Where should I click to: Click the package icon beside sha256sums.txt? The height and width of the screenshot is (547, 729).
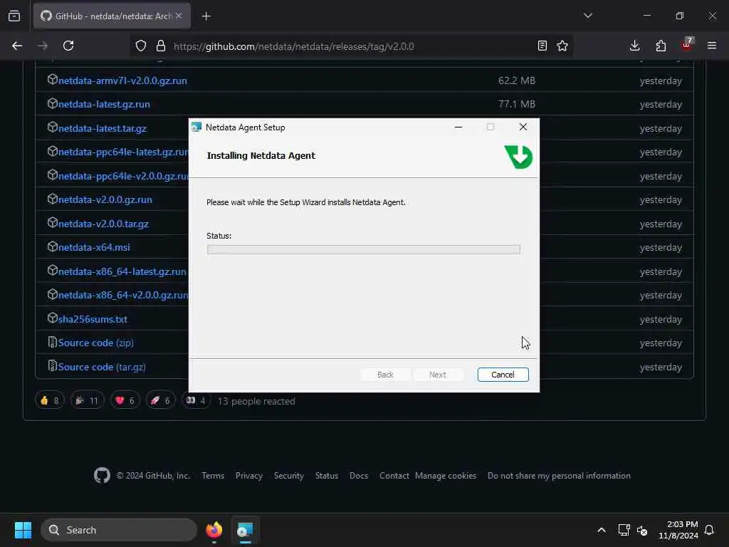coord(52,318)
